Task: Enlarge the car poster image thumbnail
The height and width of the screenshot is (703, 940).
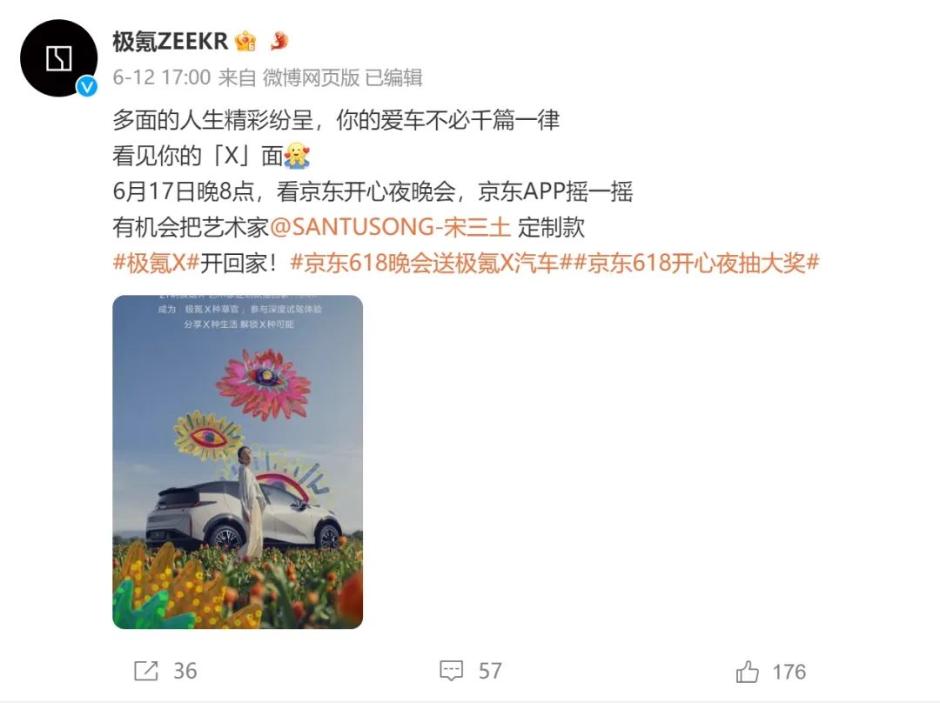Action: click(238, 462)
